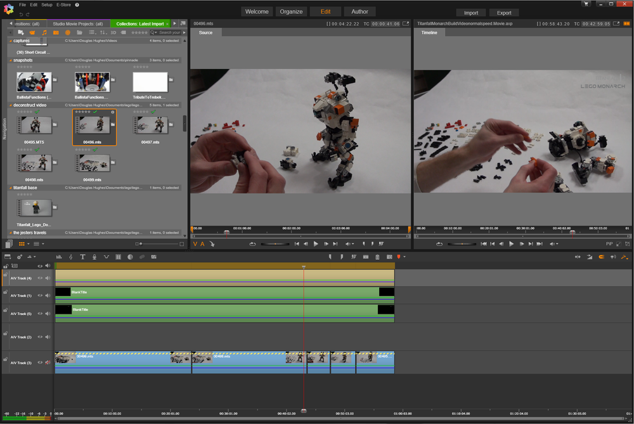The height and width of the screenshot is (424, 634).
Task: Open the Audio Mixer on the timeline toolbar
Action: coord(60,257)
